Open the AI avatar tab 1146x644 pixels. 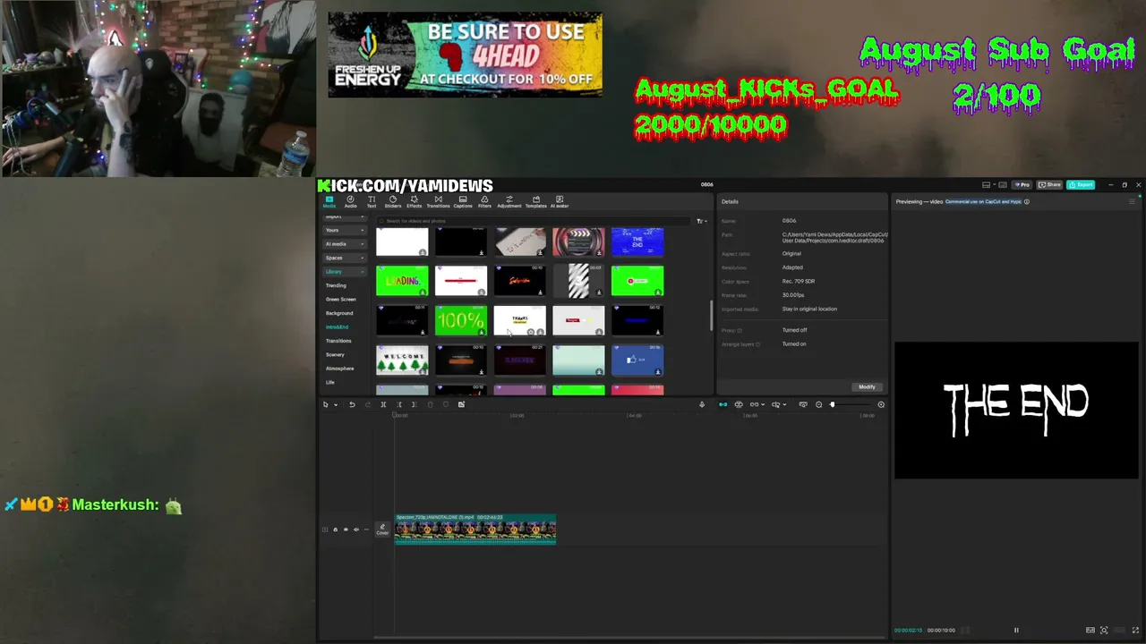point(560,202)
